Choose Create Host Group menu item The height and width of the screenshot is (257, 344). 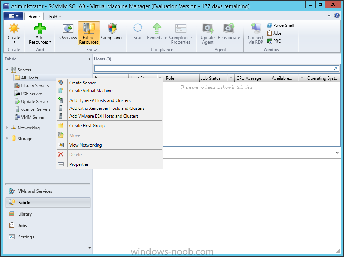pos(109,126)
